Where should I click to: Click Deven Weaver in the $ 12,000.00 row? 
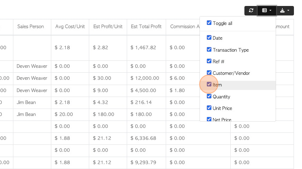point(32,78)
